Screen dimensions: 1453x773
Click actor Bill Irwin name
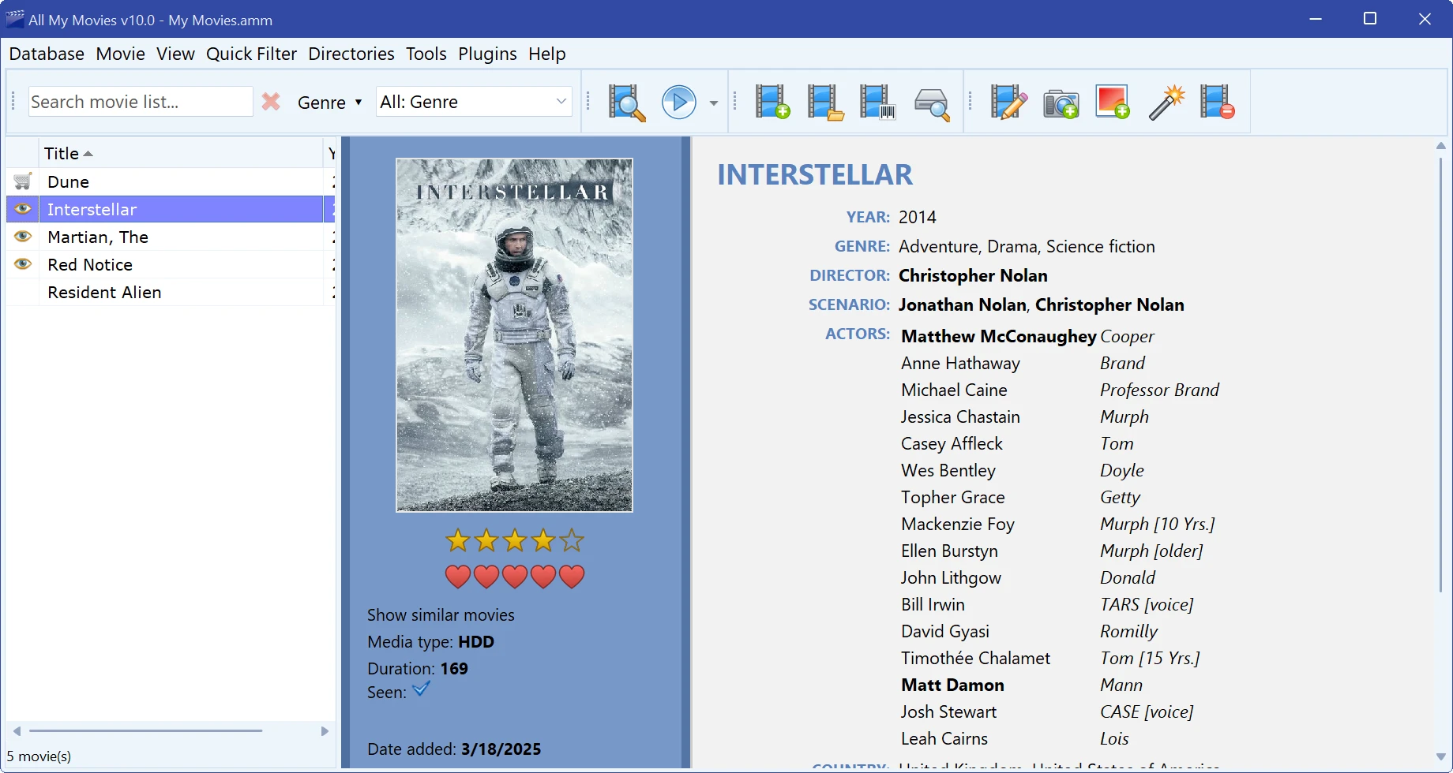click(x=933, y=604)
